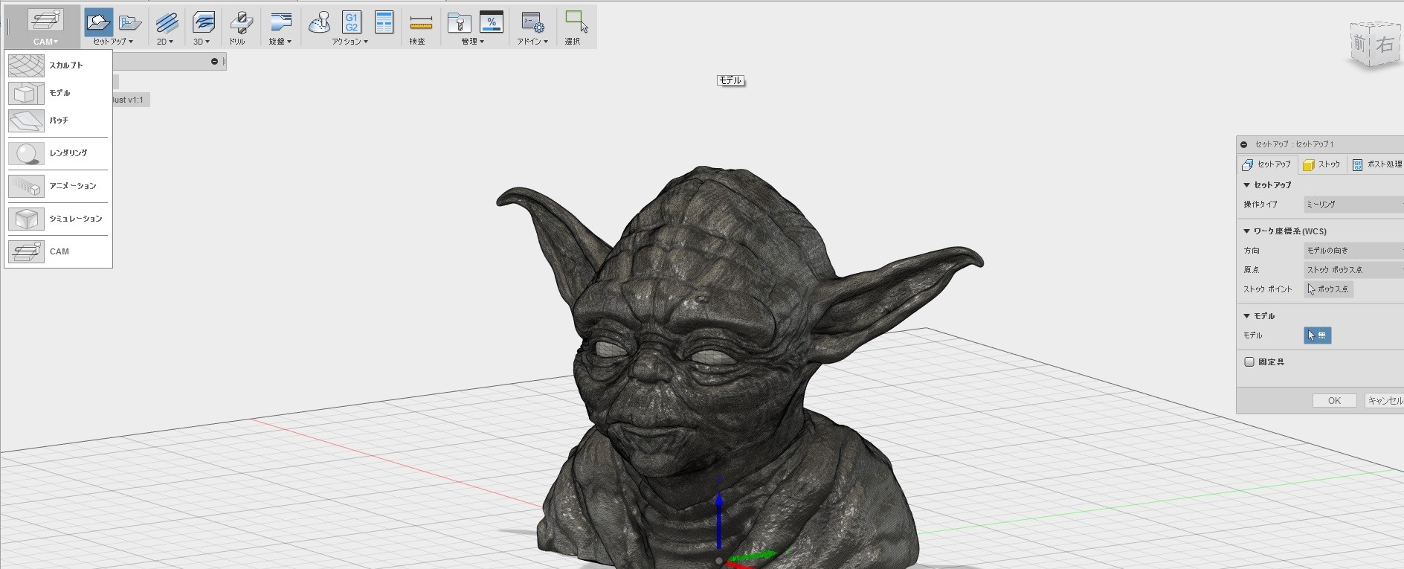
Task: Switch to the レンダリング workspace
Action: pos(58,153)
